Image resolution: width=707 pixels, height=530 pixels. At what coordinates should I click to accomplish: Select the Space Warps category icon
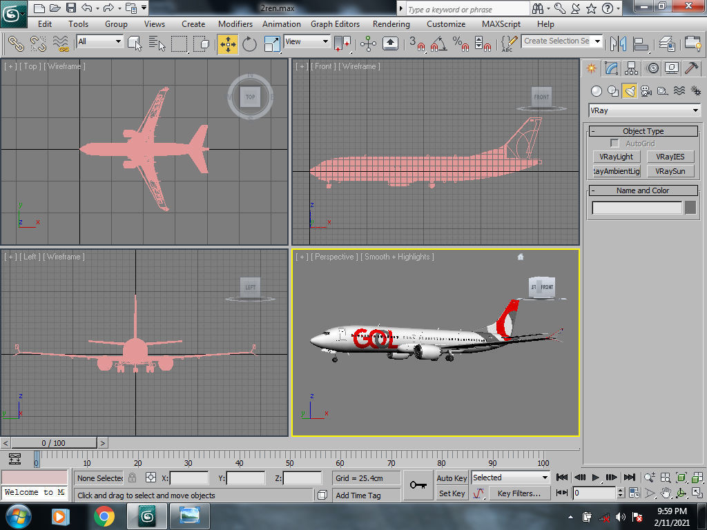[679, 91]
